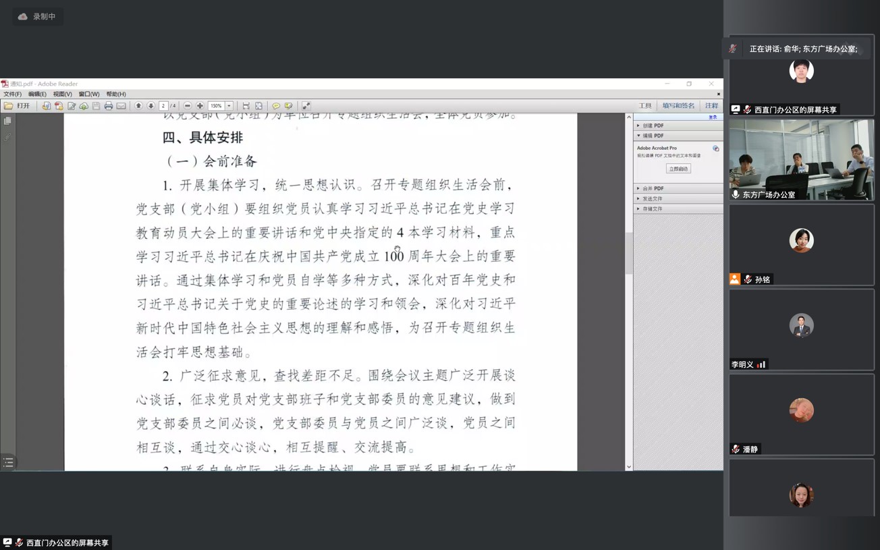Open the attachments paperclip sidebar icon
The width and height of the screenshot is (880, 550).
7,136
